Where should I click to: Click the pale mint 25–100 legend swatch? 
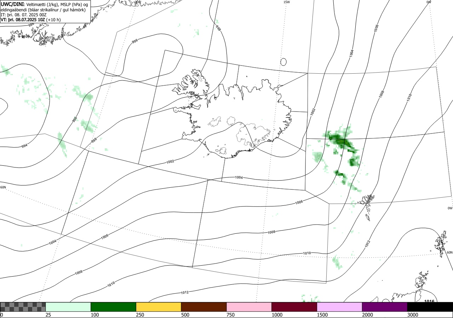(x=68, y=307)
